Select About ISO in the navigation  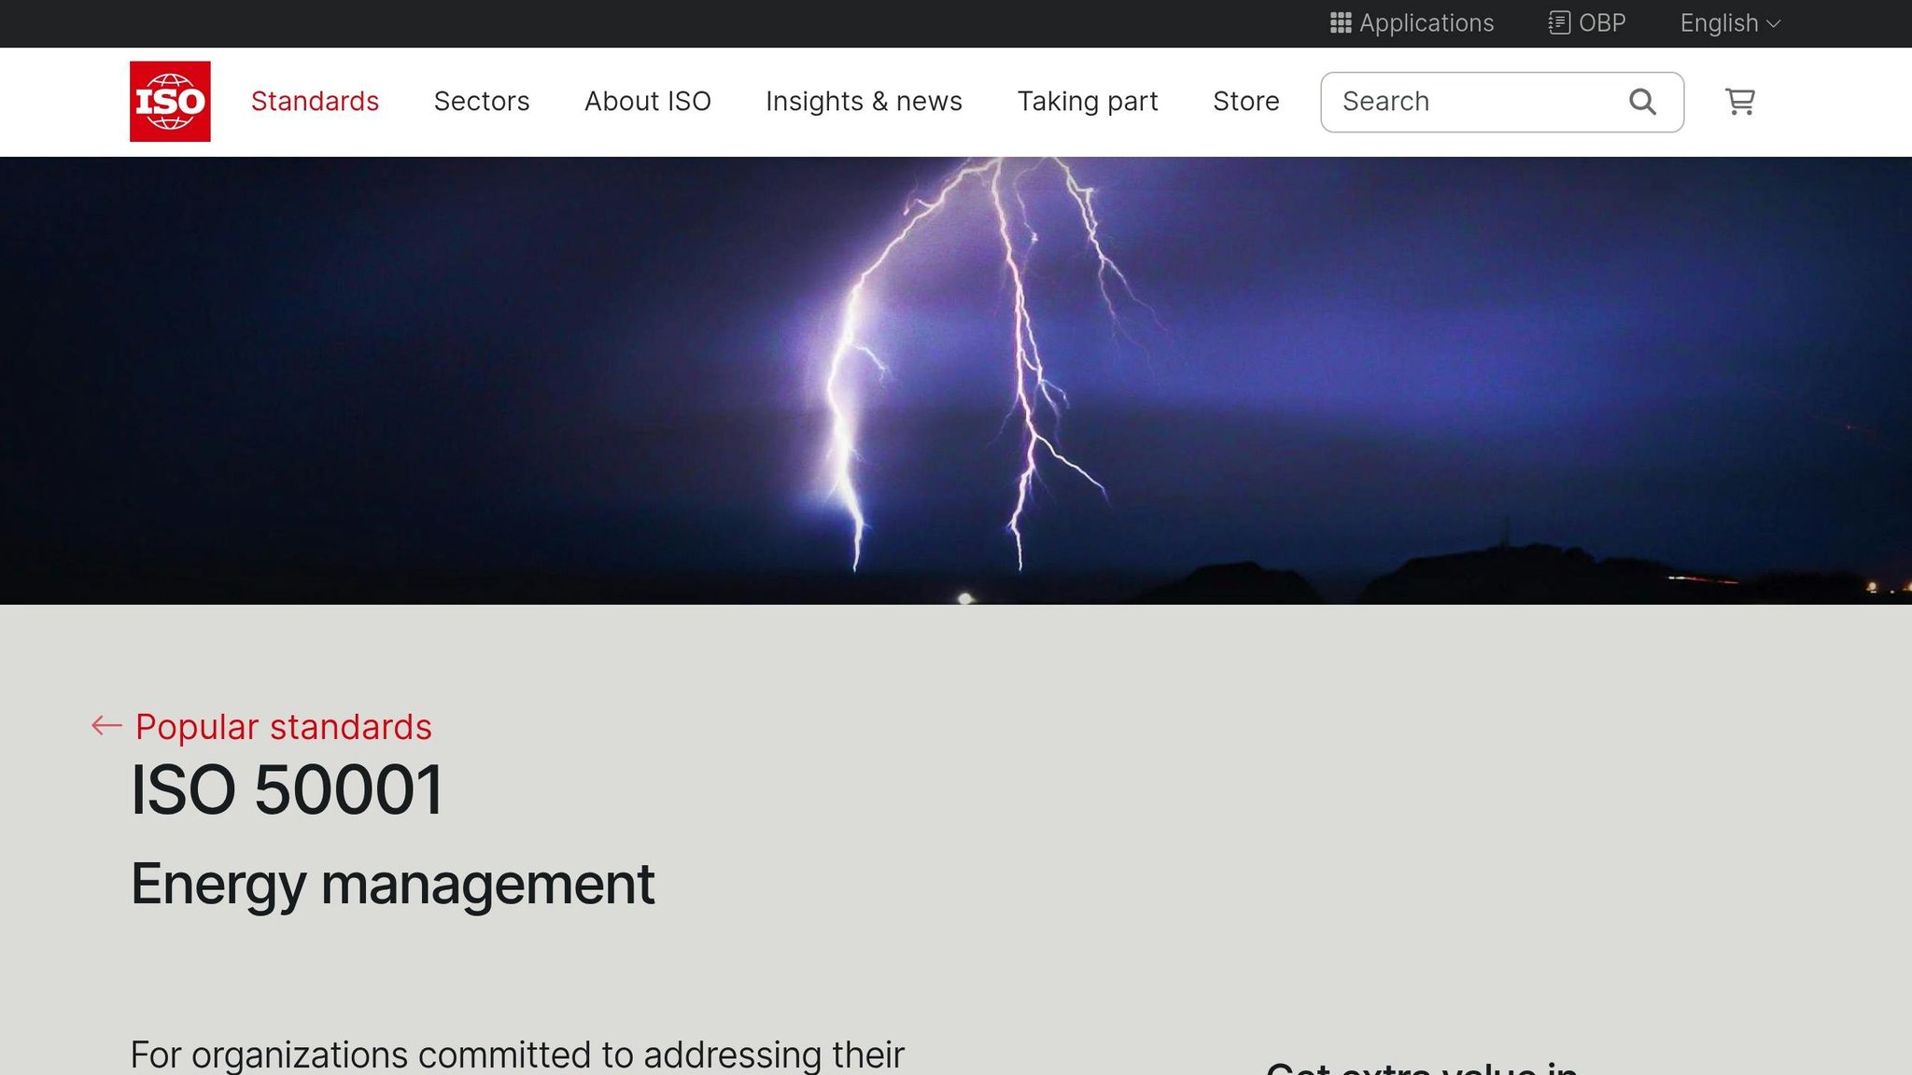tap(647, 101)
